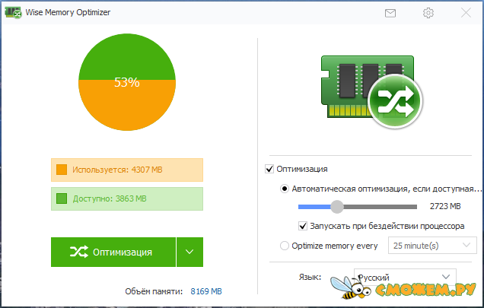The height and width of the screenshot is (308, 484).
Task: Click the orange square beside Используется
Action: click(62, 170)
